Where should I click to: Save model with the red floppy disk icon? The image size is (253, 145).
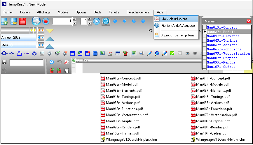pos(23,21)
